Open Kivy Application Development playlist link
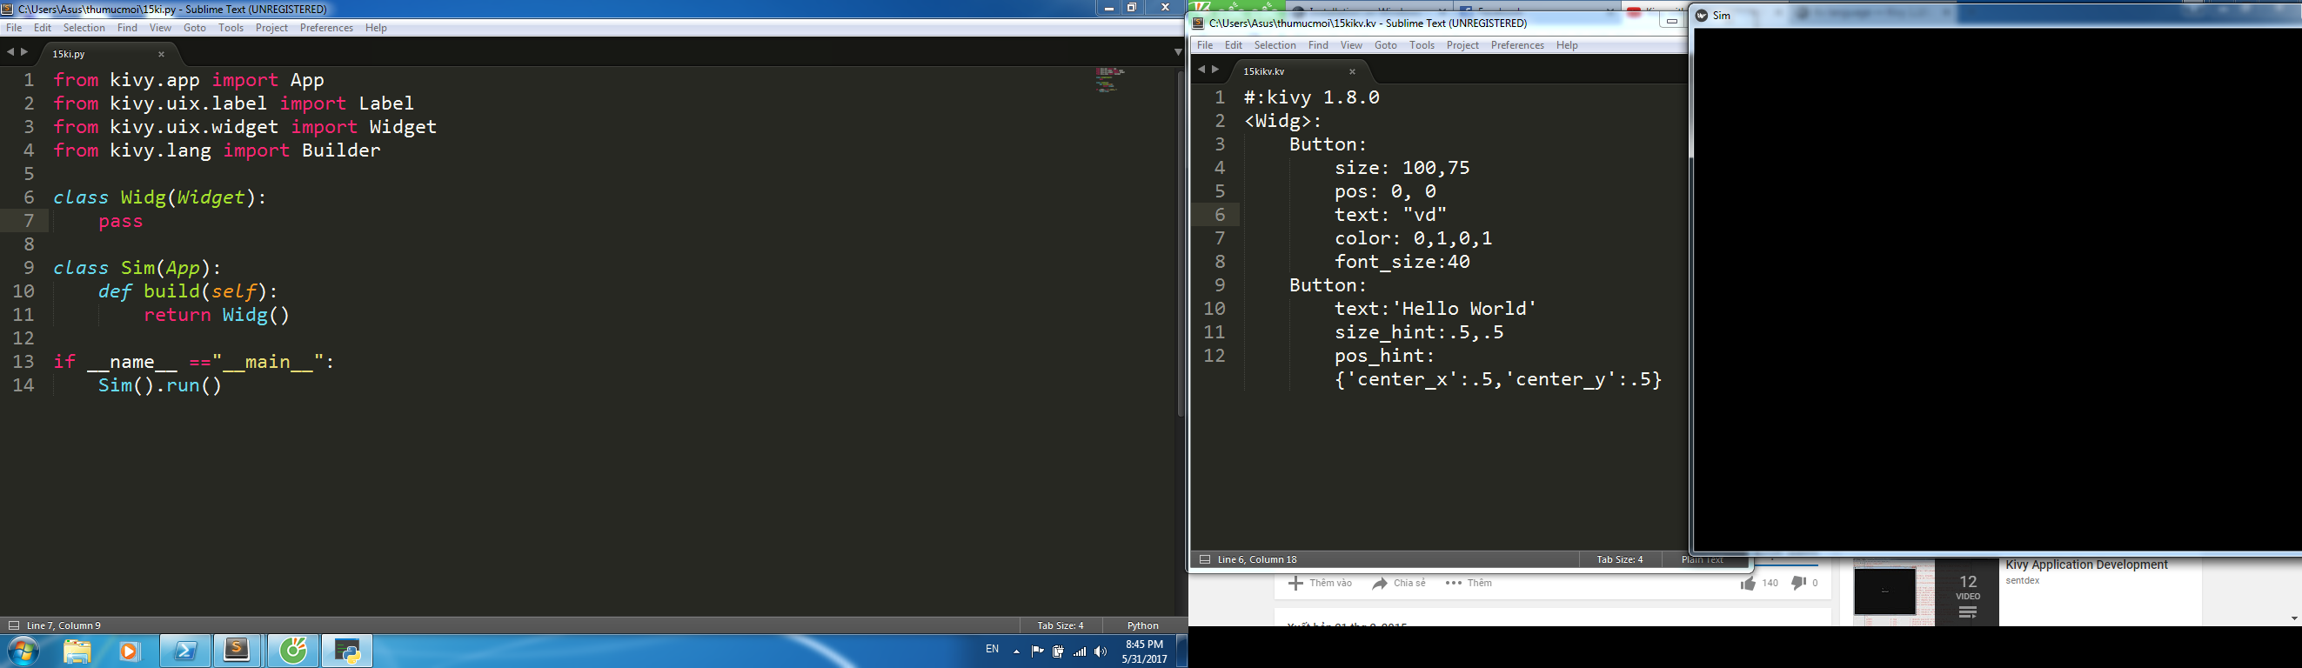2302x668 pixels. (2085, 565)
